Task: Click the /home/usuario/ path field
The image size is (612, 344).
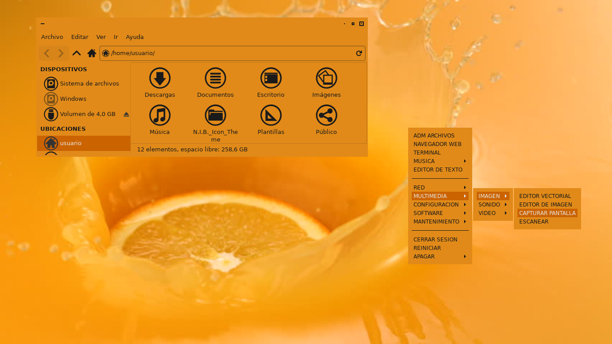Action: click(232, 53)
